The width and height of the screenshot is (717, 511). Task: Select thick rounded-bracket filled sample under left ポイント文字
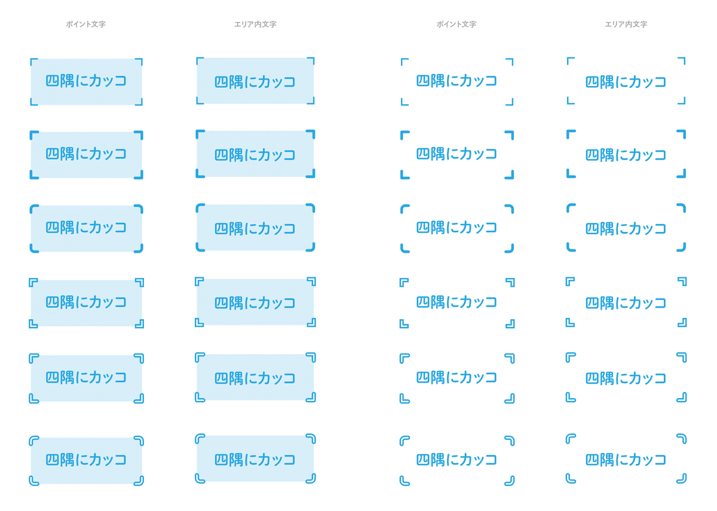[86, 228]
